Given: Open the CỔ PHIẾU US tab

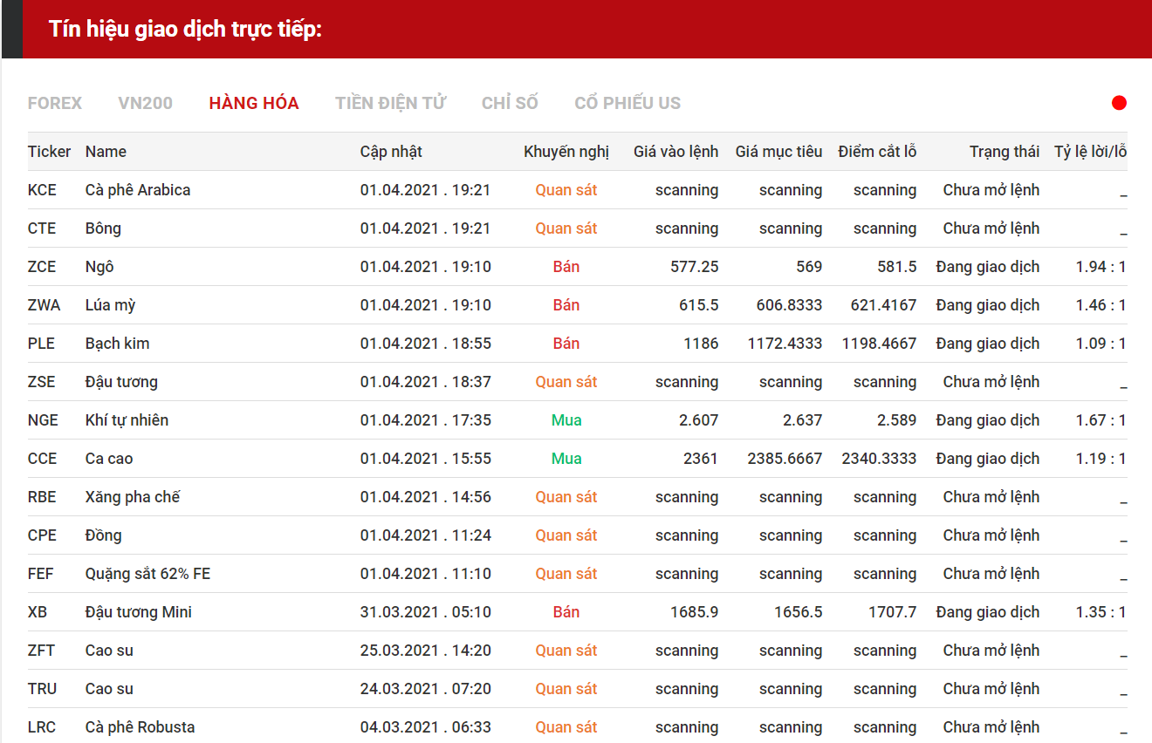Looking at the screenshot, I should pos(627,103).
